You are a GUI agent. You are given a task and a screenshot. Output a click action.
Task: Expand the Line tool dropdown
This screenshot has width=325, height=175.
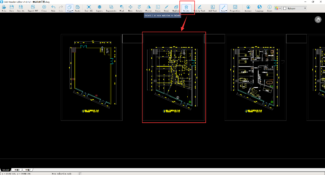coord(223,8)
